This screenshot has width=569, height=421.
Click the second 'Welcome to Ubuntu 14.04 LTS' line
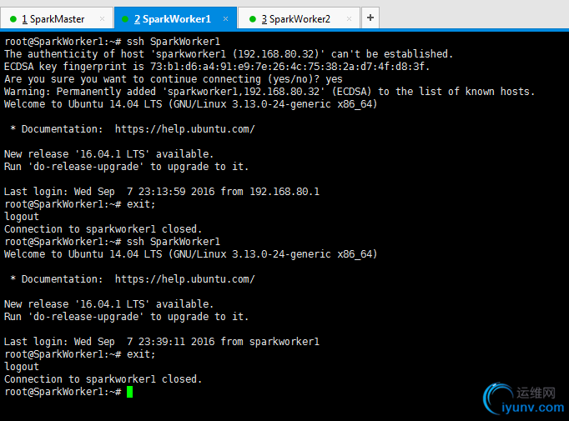[190, 254]
